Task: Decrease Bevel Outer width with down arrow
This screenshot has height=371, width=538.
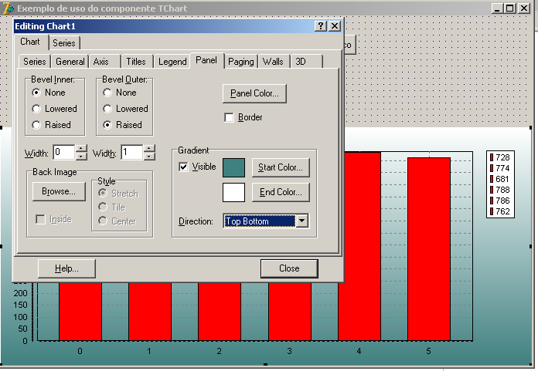Action: point(149,157)
